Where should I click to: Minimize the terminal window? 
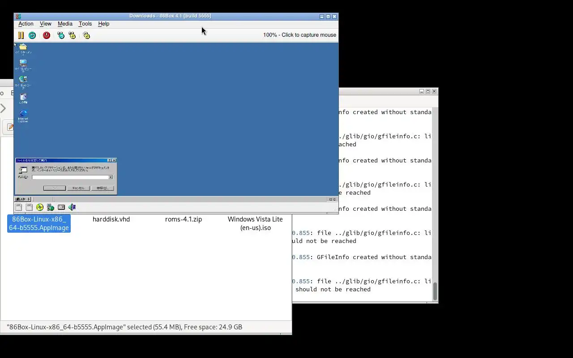pos(422,91)
